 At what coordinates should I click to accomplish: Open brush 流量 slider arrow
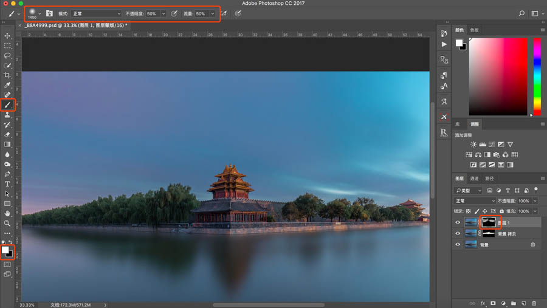[213, 13]
